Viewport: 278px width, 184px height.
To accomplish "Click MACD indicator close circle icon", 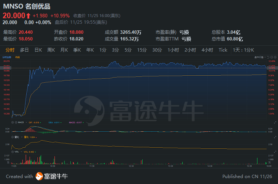I will 13,122.
